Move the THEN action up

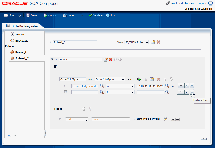pyautogui.click(x=84, y=109)
